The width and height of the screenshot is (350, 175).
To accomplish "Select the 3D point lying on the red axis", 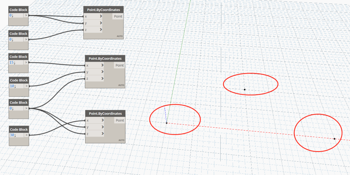I will (x=334, y=139).
